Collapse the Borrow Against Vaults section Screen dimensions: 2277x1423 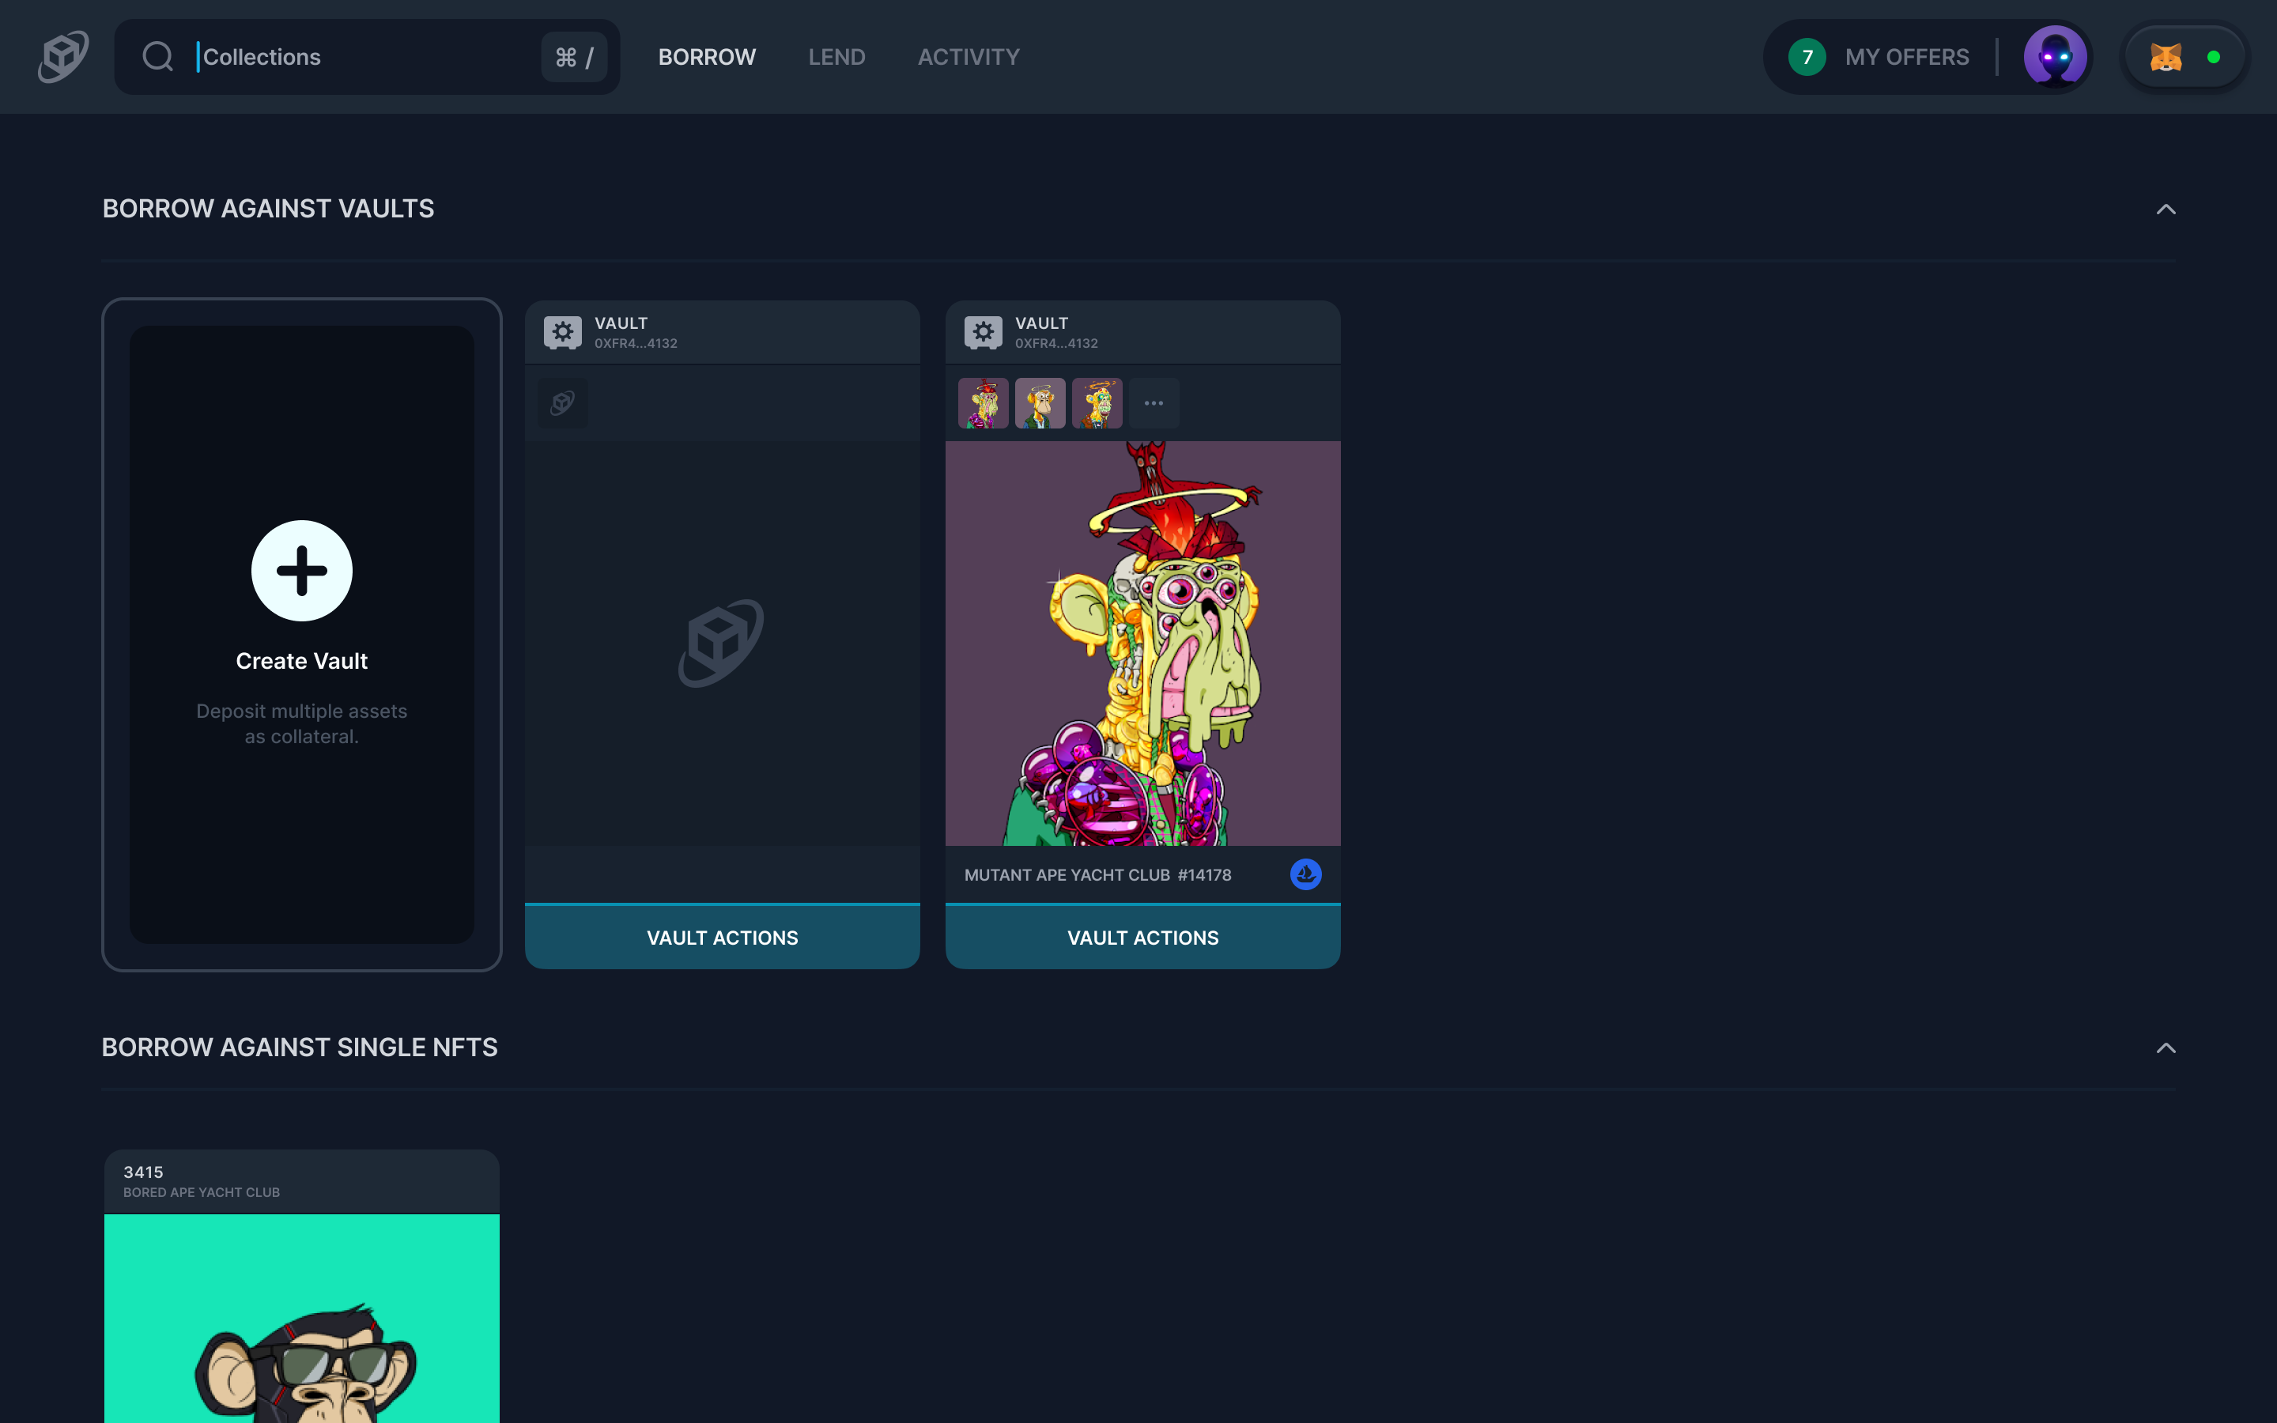click(x=2166, y=209)
